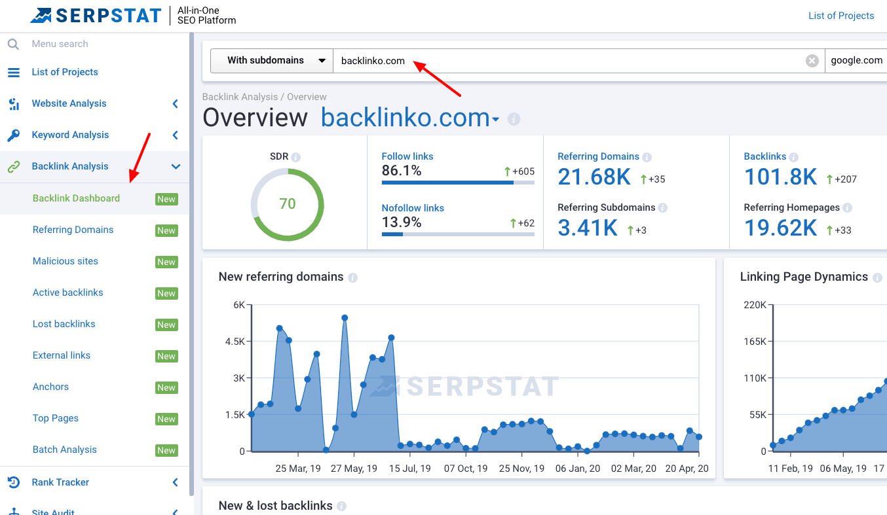Viewport: 887px width, 515px height.
Task: Click the Nofollow links 13.9% progress bar
Action: (458, 234)
